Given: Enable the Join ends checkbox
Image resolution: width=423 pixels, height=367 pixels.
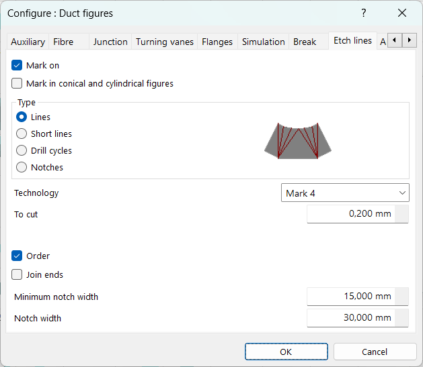Looking at the screenshot, I should (17, 274).
